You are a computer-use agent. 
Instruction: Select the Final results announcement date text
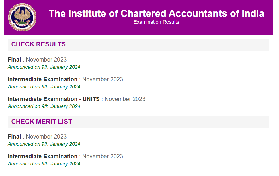(x=44, y=67)
